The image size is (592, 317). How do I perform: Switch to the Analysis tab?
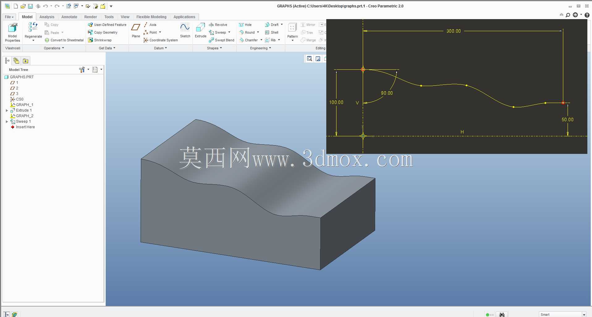(47, 17)
